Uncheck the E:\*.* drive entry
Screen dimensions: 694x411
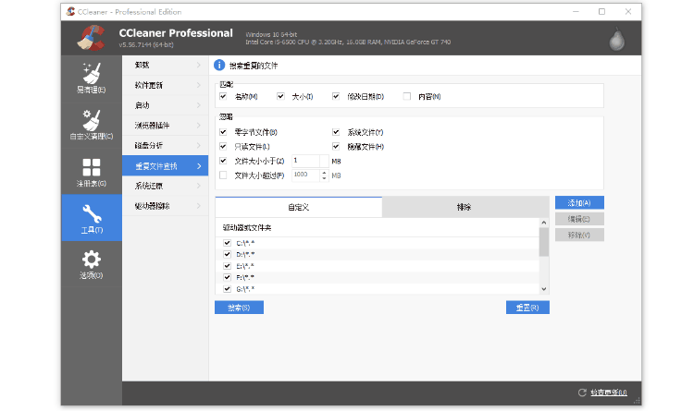(227, 266)
